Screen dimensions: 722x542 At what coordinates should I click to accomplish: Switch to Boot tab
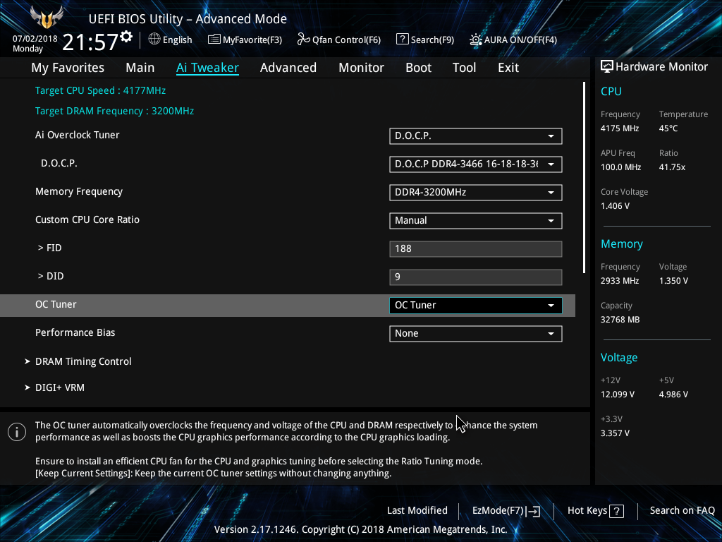tap(419, 68)
